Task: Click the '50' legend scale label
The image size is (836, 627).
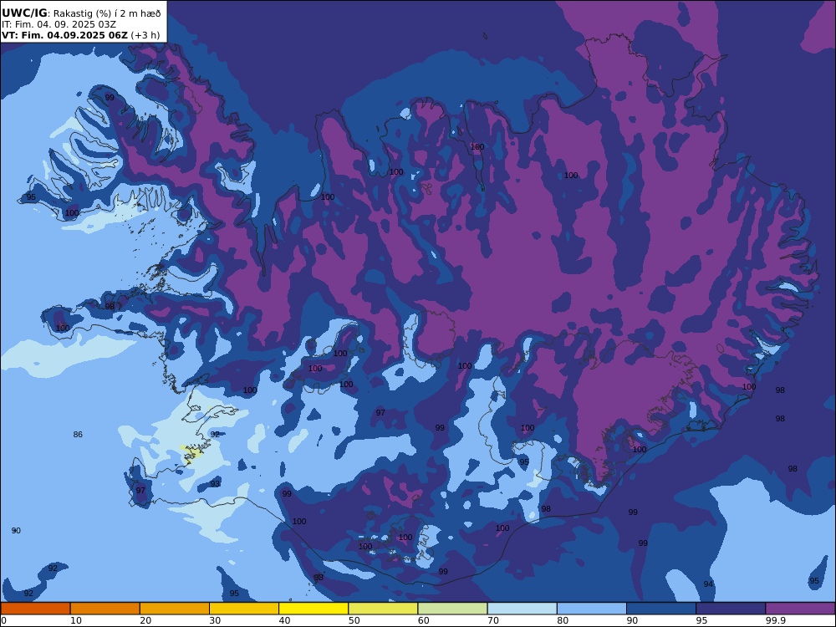Action: [x=354, y=620]
